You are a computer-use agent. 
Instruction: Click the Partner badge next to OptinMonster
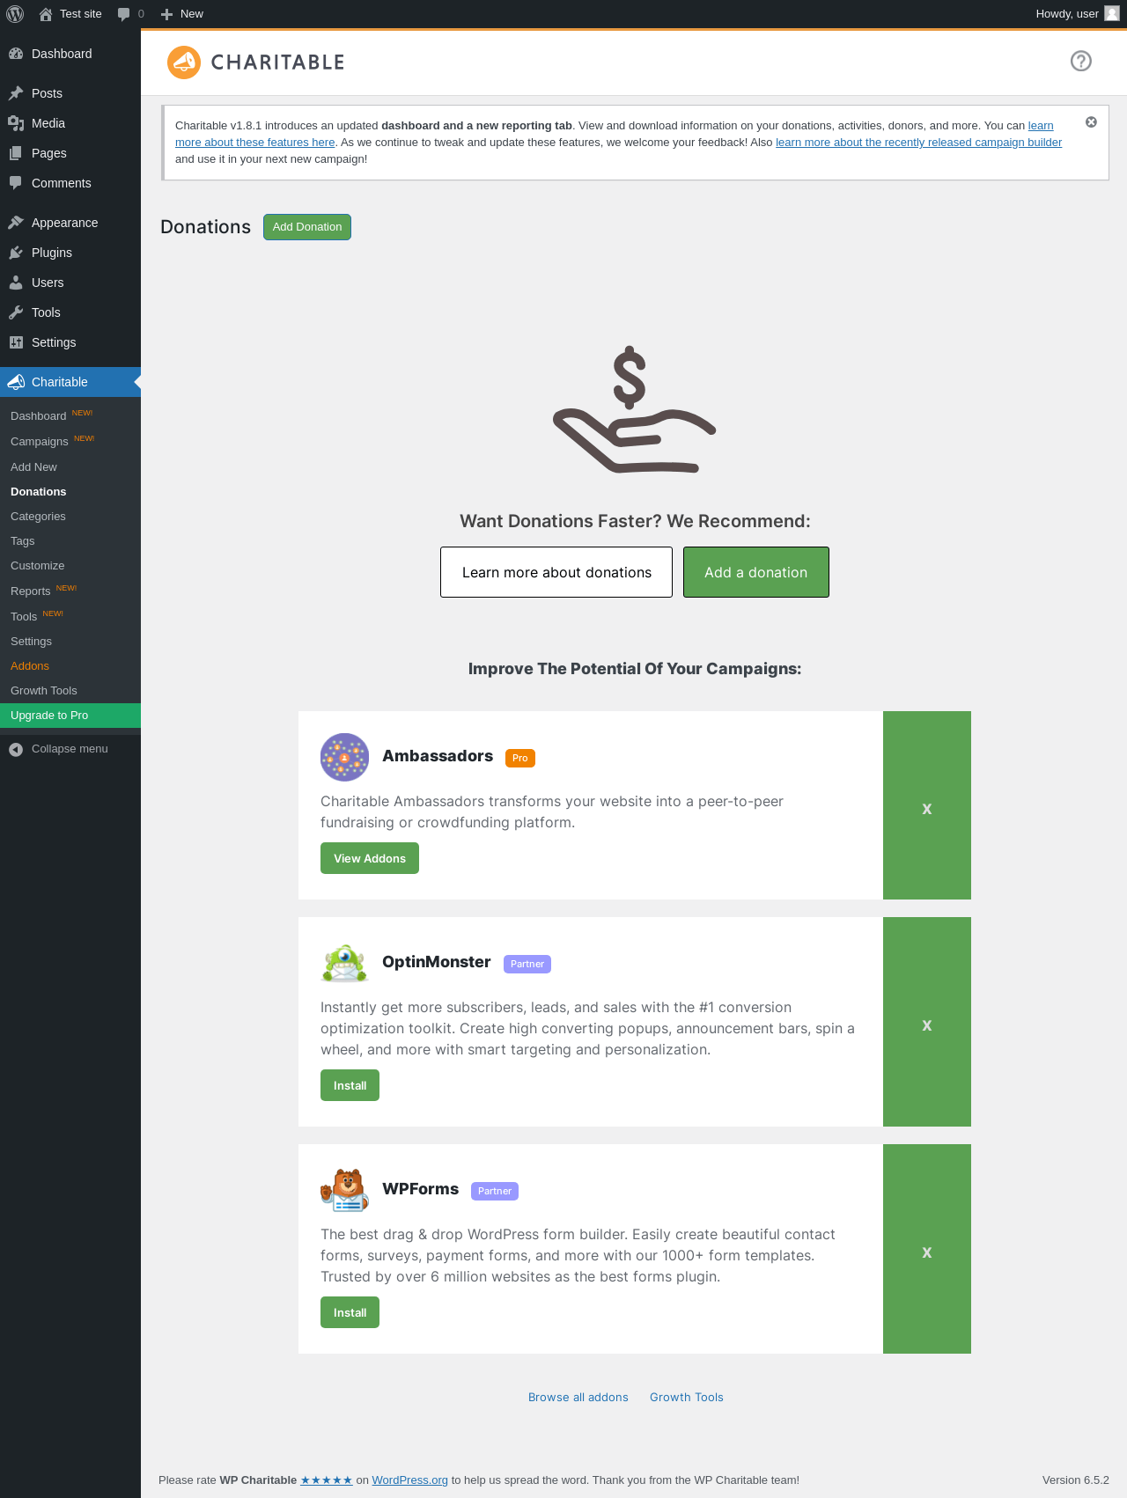click(527, 964)
